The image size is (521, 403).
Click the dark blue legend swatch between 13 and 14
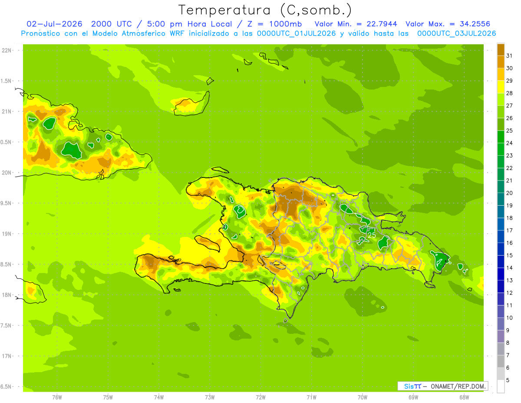coord(501,274)
